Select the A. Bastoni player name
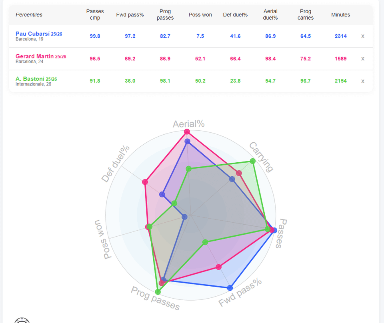 pyautogui.click(x=30, y=79)
